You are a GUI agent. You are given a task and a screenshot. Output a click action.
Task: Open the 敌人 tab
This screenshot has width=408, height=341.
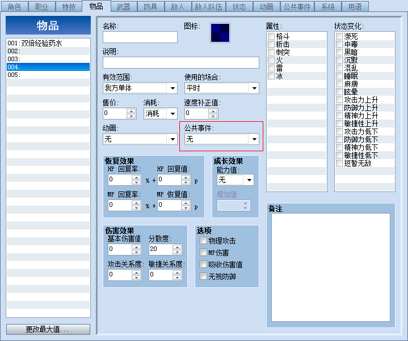[x=178, y=7]
